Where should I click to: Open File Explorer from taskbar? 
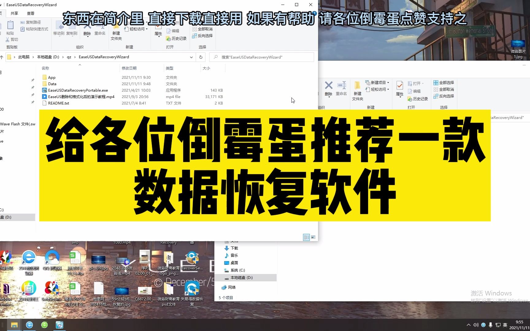(x=14, y=325)
